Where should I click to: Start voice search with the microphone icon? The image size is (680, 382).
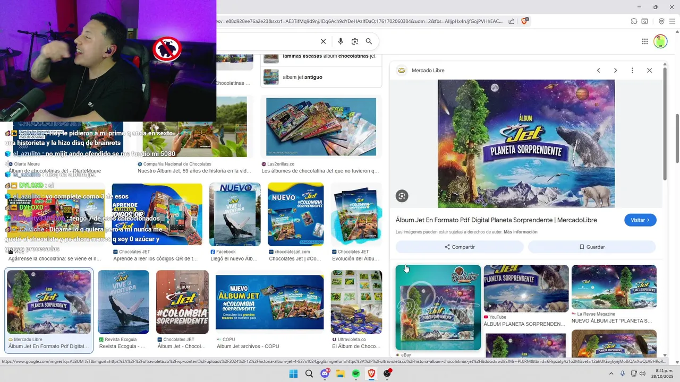(x=341, y=41)
